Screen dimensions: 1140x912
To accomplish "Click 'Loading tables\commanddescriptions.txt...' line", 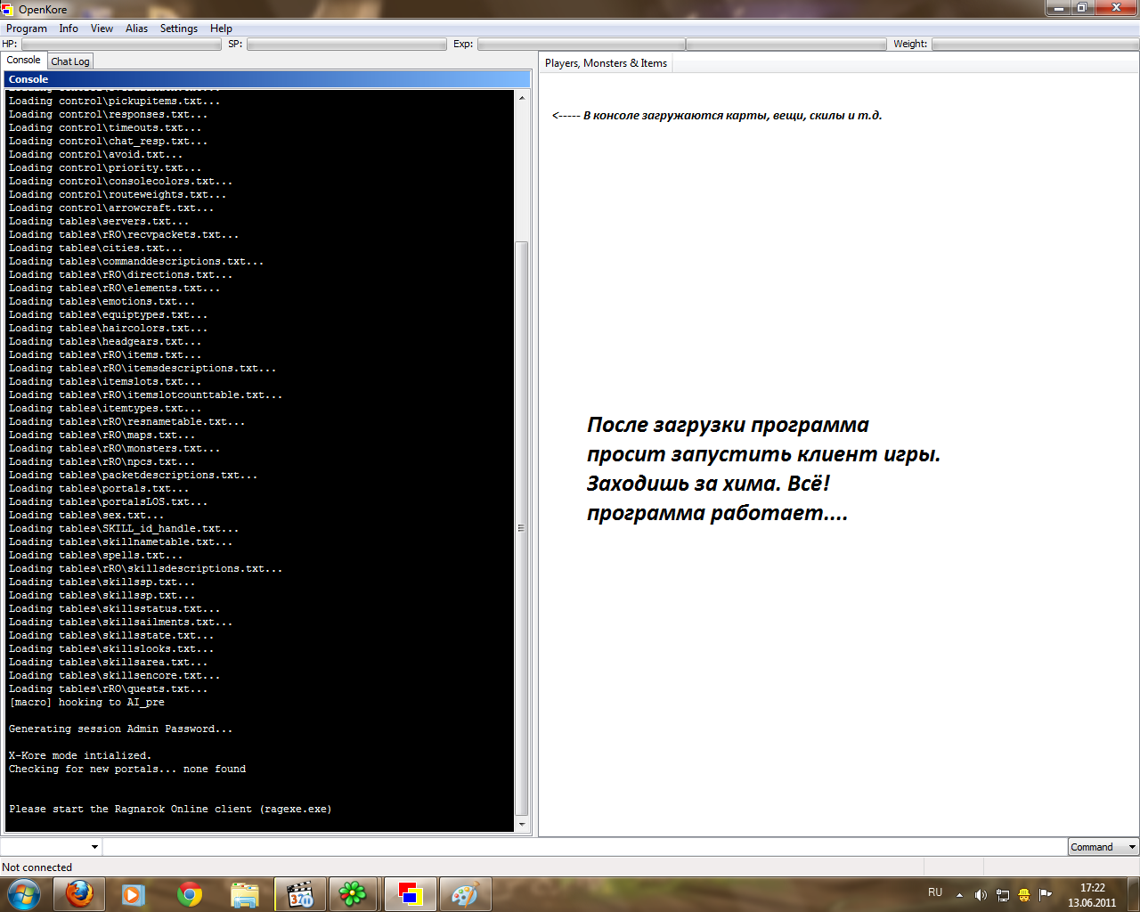I will 136,261.
